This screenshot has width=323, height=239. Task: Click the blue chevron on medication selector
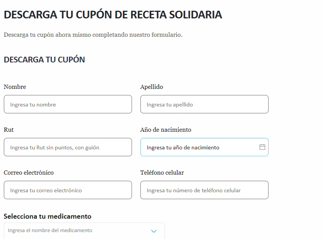point(154,231)
